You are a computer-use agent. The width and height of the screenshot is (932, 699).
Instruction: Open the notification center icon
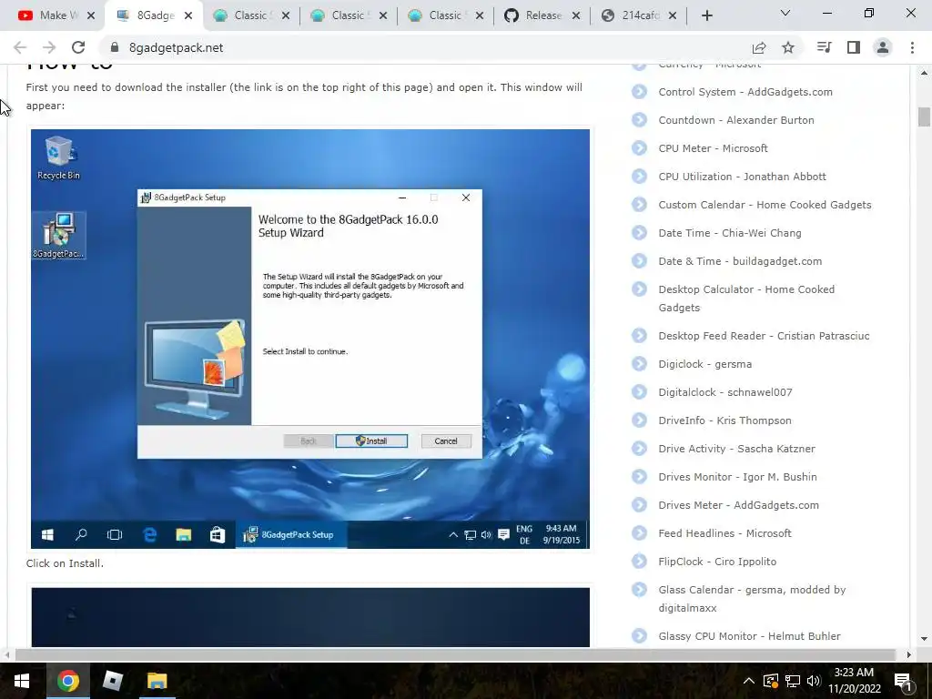point(903,682)
